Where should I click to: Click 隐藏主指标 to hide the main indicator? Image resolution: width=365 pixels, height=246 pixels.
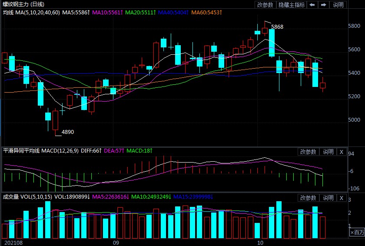coord(292,5)
